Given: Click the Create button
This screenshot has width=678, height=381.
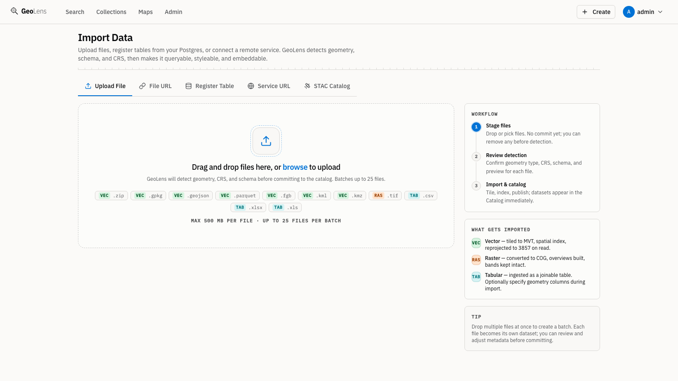Looking at the screenshot, I should pyautogui.click(x=596, y=12).
